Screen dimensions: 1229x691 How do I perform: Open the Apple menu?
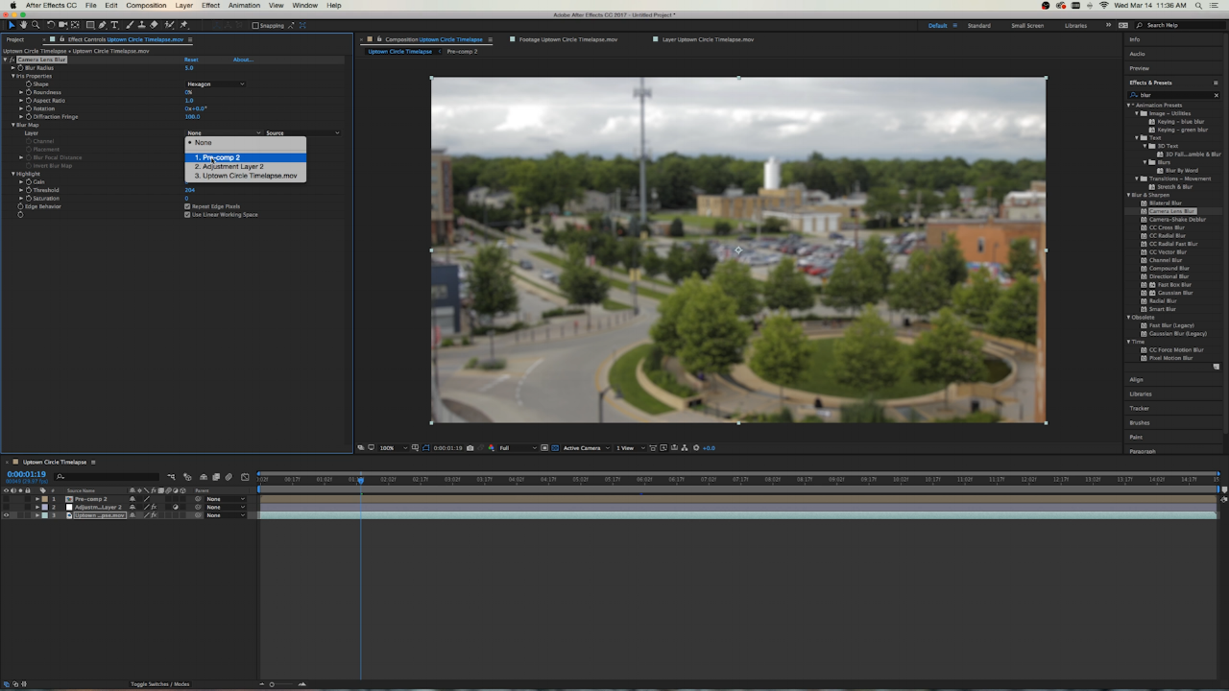pyautogui.click(x=12, y=6)
